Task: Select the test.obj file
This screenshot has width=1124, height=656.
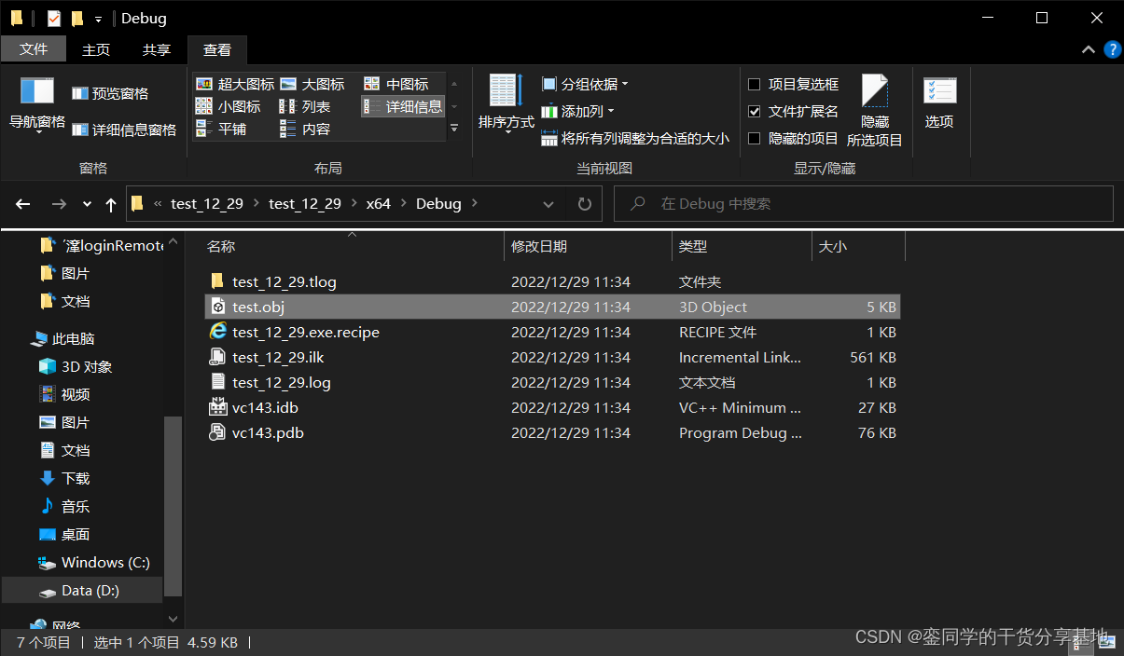Action: [x=552, y=307]
